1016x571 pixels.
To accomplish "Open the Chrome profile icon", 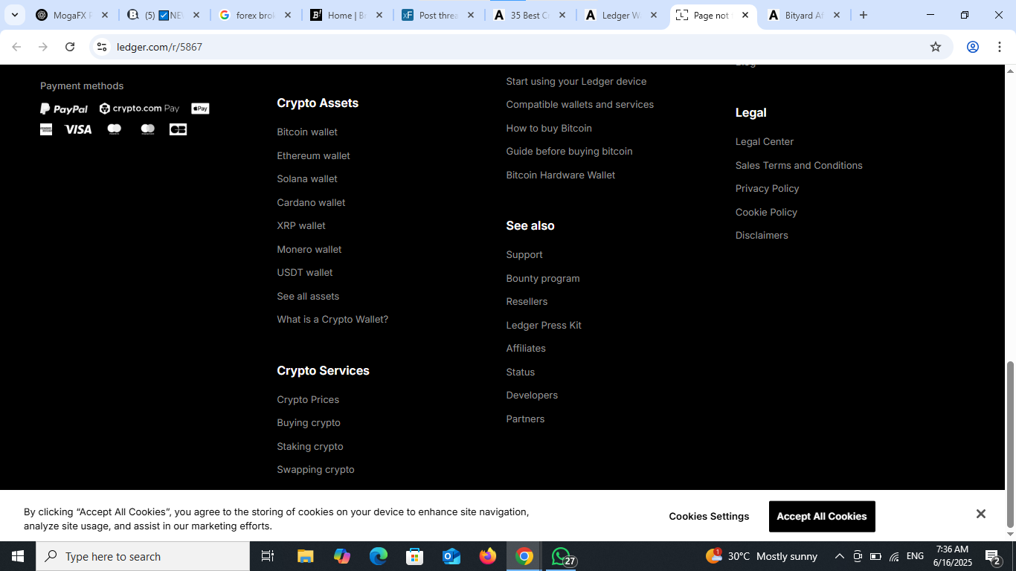I will 972,47.
